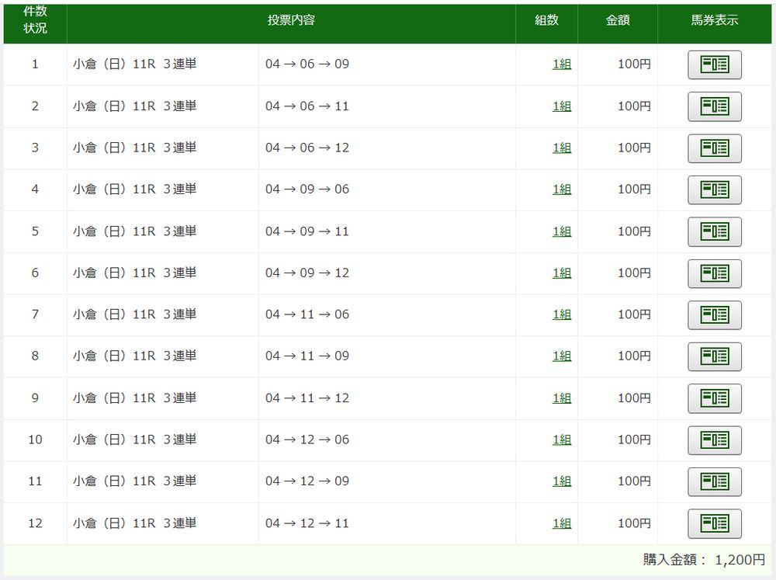Show betting ticket for row 4 (04→09→06)
The height and width of the screenshot is (580, 776).
point(714,189)
